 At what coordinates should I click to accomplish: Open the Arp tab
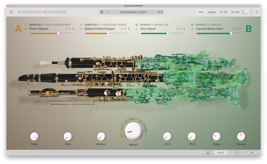pyautogui.click(x=237, y=12)
